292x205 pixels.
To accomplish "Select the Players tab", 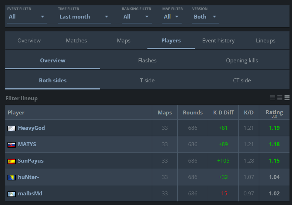I will (x=171, y=41).
